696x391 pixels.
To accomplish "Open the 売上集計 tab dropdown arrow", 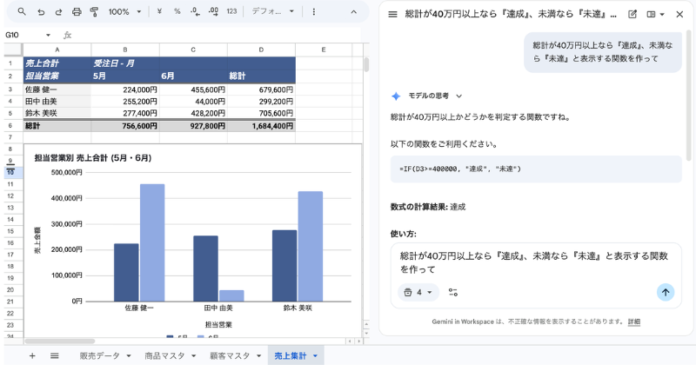I will (315, 355).
